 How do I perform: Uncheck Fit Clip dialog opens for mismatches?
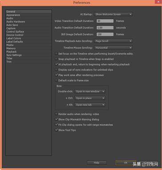point(56,125)
